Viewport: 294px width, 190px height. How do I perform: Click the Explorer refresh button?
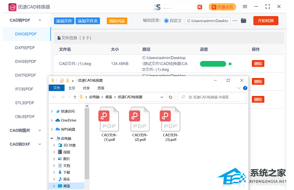pos(170,97)
